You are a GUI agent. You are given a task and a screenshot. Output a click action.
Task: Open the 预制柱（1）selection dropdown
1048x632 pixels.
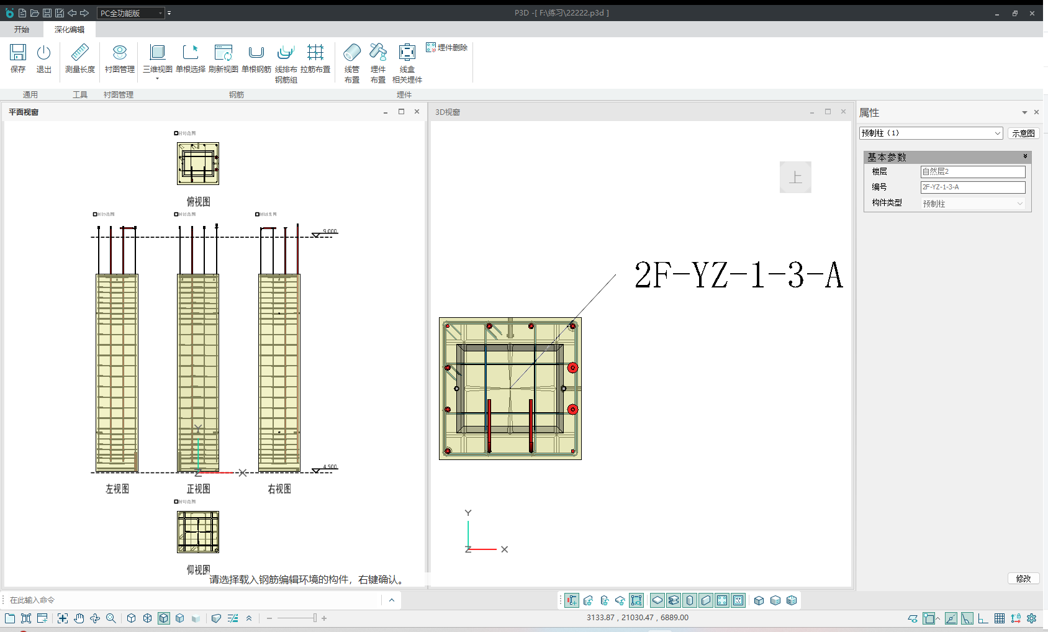coord(997,133)
